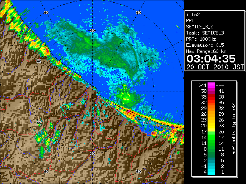Click the radar site name "ilts2"
The height and width of the screenshot is (184, 246).
(x=193, y=15)
